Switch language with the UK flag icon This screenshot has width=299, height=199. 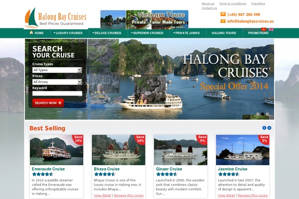pyautogui.click(x=271, y=29)
